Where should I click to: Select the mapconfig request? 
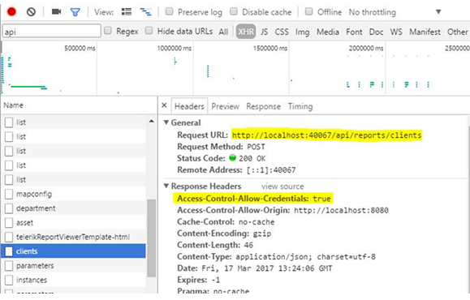(73, 194)
